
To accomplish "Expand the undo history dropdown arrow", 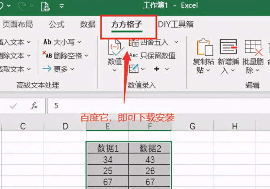I will tap(9, 6).
